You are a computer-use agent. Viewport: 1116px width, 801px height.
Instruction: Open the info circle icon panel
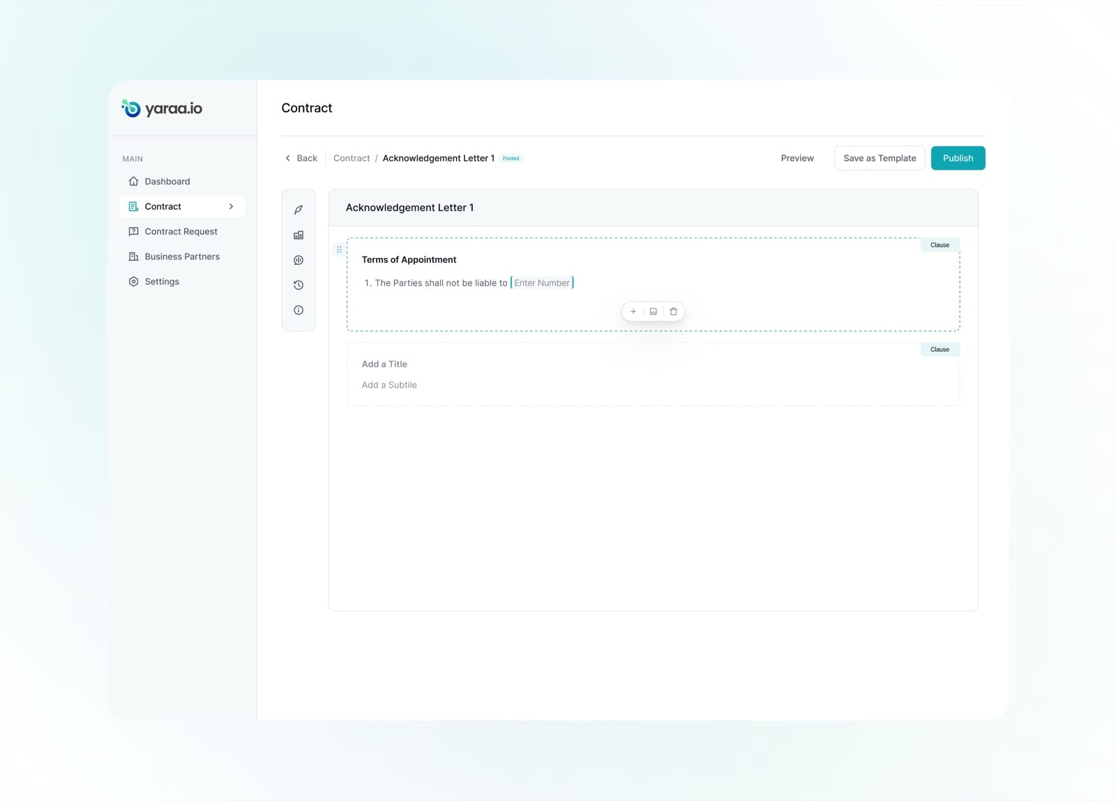[x=299, y=310]
